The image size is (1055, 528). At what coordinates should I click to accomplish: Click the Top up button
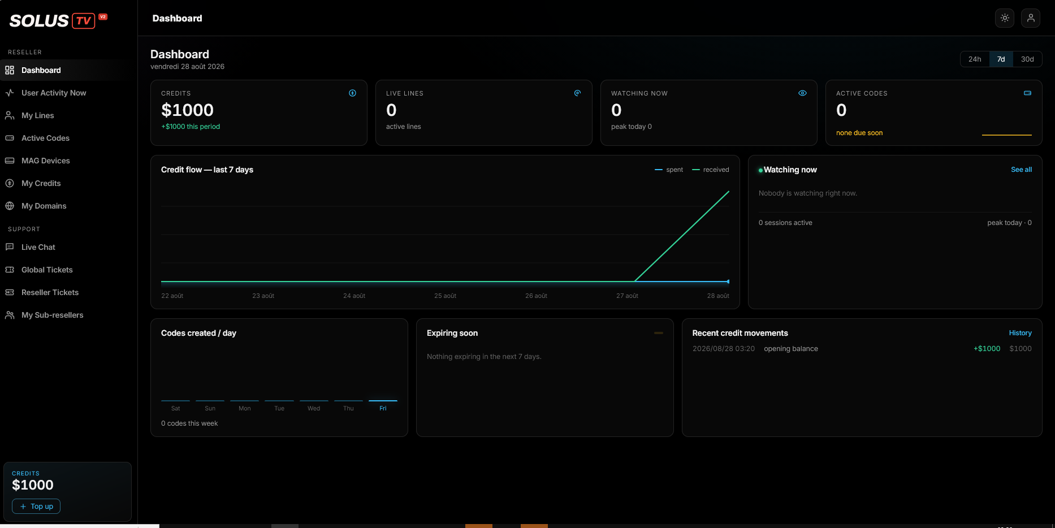click(36, 507)
